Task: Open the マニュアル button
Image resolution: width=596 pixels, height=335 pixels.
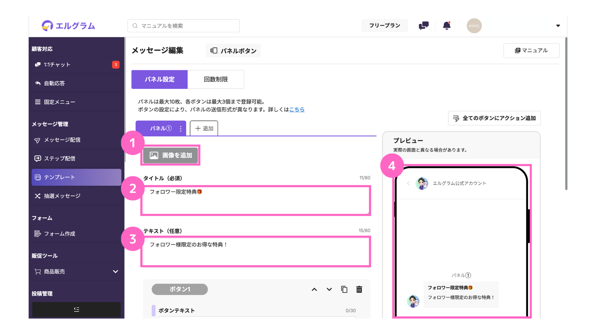Action: (x=531, y=50)
